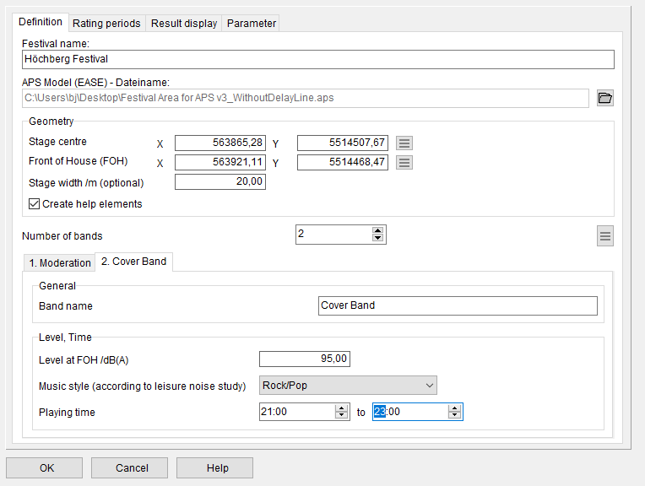This screenshot has width=645, height=486.
Task: Open the Front of House coordinate menu icon
Action: click(404, 162)
